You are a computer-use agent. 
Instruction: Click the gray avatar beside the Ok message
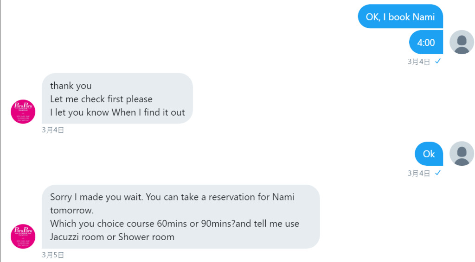[x=462, y=154]
